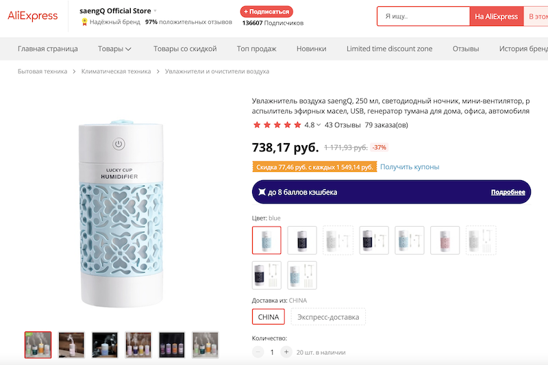Screen dimensions: 548x365
Task: Click the Я ищу search field
Action: pos(423,16)
